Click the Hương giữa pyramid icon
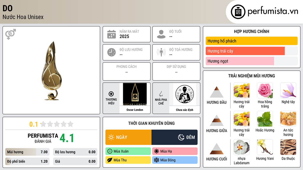 [x=217, y=120]
